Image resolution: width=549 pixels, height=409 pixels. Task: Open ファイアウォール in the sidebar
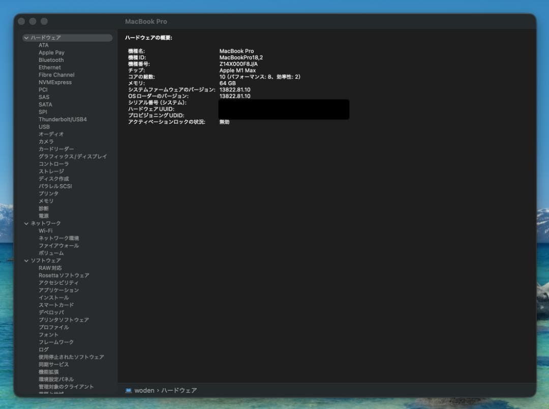(x=59, y=246)
